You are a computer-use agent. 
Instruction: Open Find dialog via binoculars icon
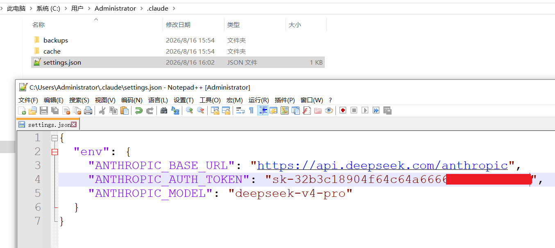pos(164,110)
